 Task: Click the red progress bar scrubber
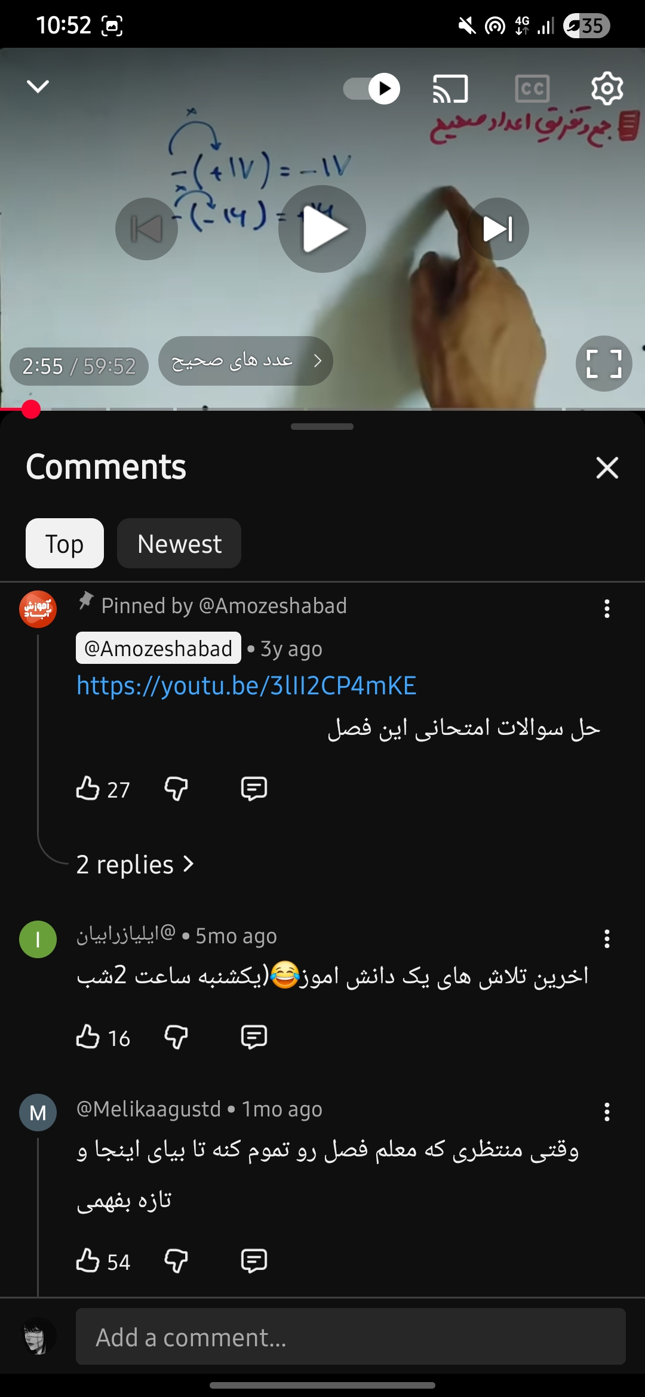click(31, 410)
